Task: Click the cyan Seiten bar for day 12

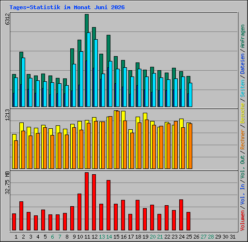Action: [x=96, y=73]
